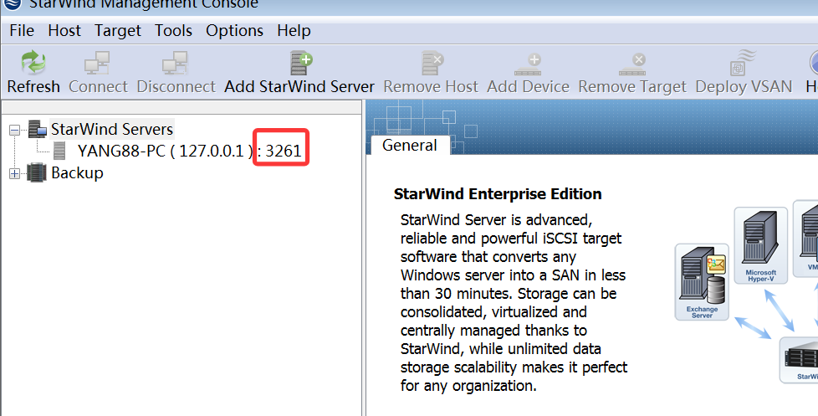Expand the Backup tree node

14,174
